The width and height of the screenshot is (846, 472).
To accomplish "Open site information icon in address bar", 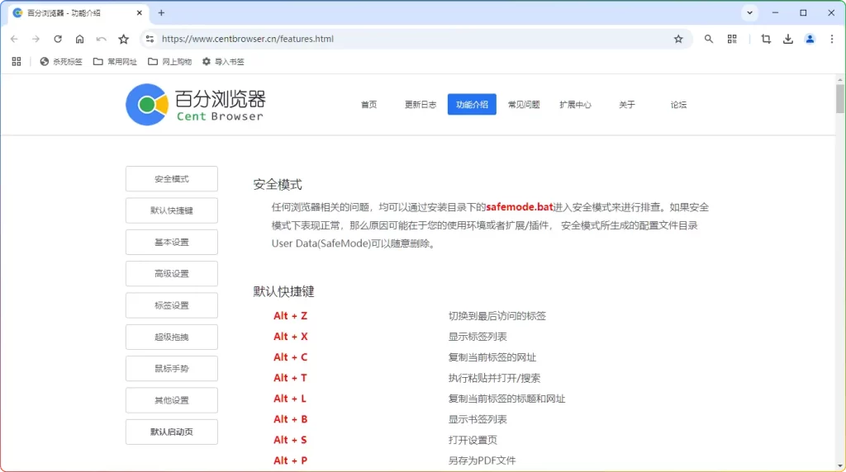I will coord(150,39).
